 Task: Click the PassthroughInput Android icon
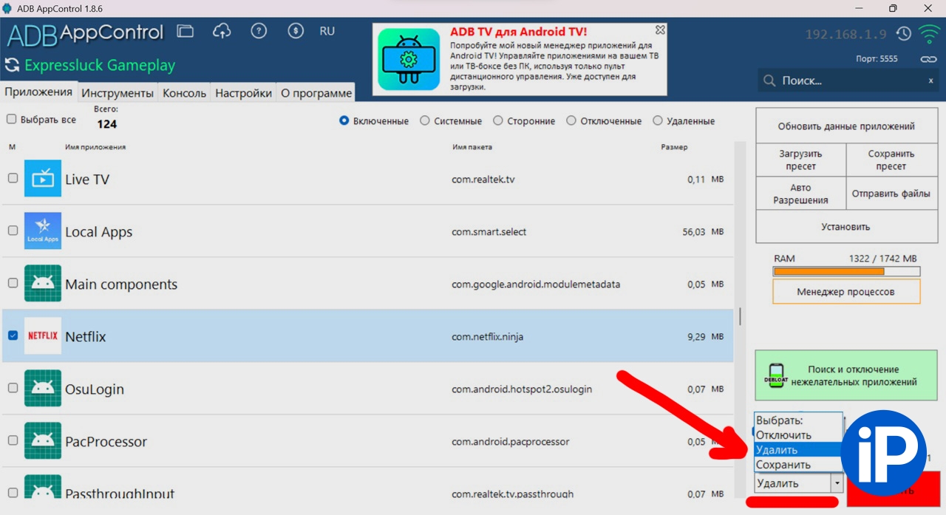(43, 488)
